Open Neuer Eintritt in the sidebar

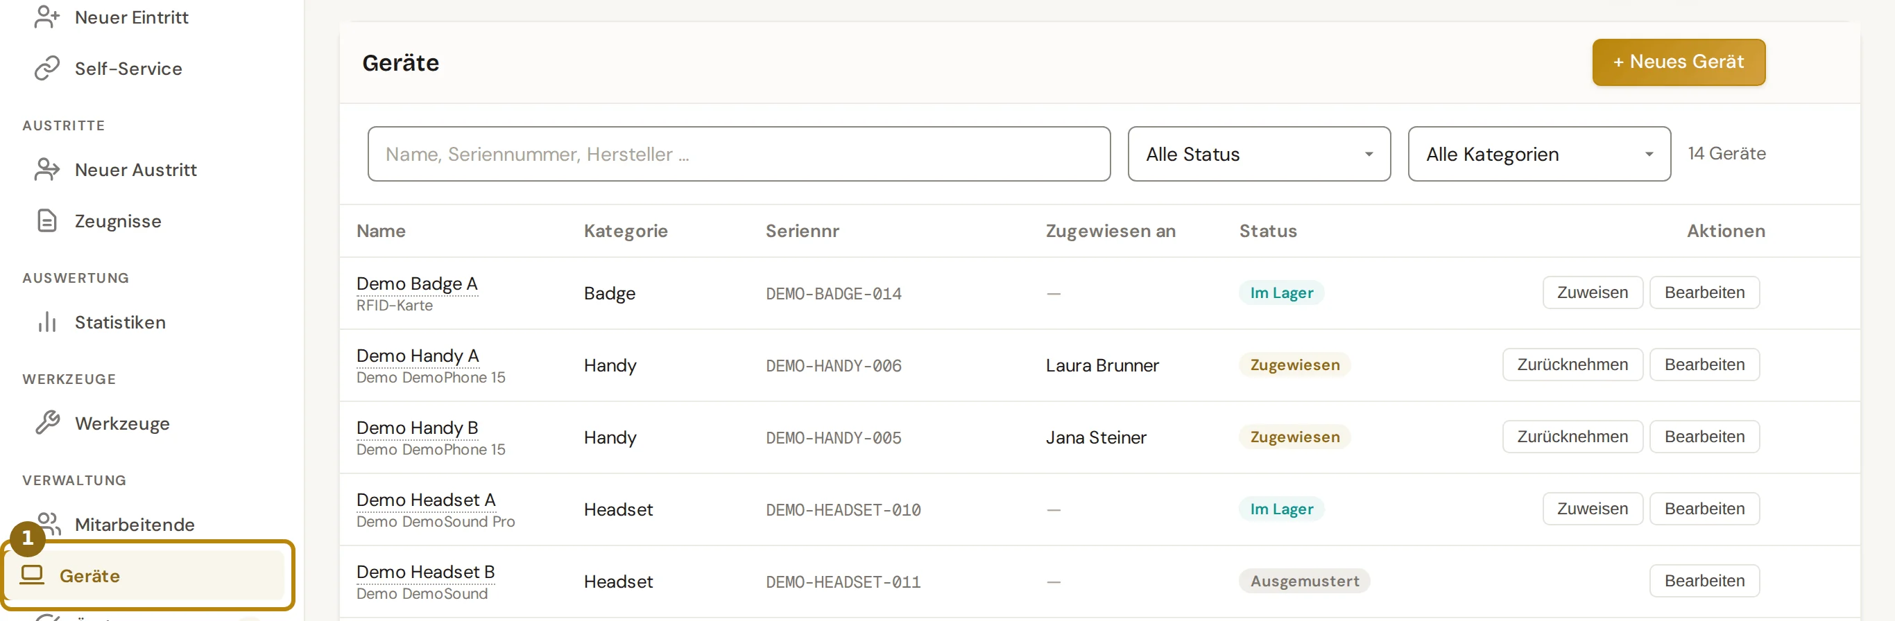point(131,17)
